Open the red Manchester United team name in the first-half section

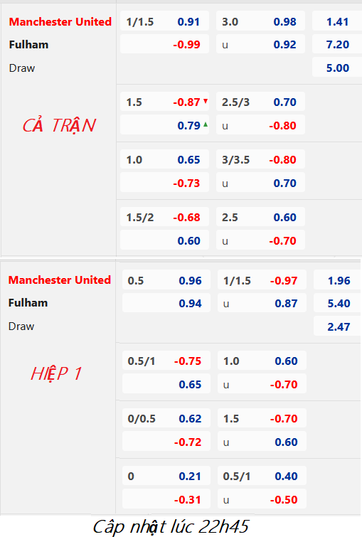click(x=60, y=280)
